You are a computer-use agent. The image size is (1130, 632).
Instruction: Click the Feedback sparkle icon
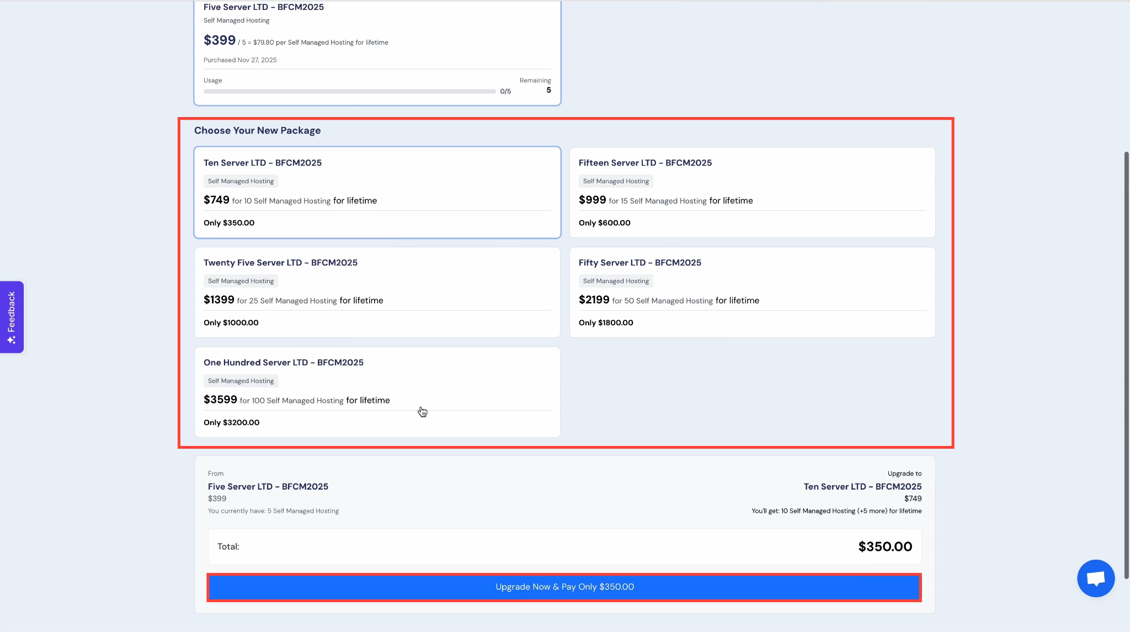[12, 339]
